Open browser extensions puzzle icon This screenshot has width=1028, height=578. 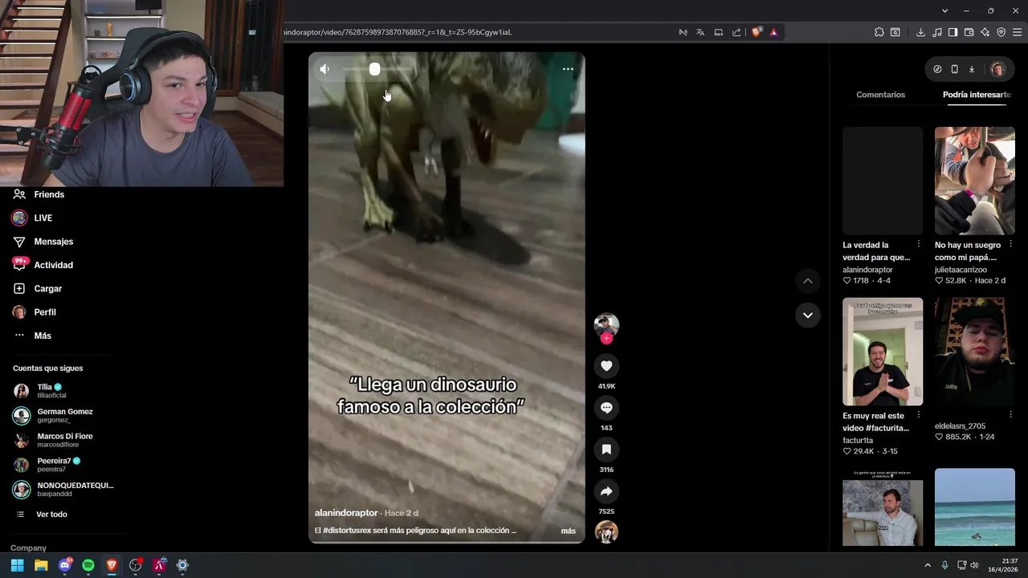[x=879, y=32]
